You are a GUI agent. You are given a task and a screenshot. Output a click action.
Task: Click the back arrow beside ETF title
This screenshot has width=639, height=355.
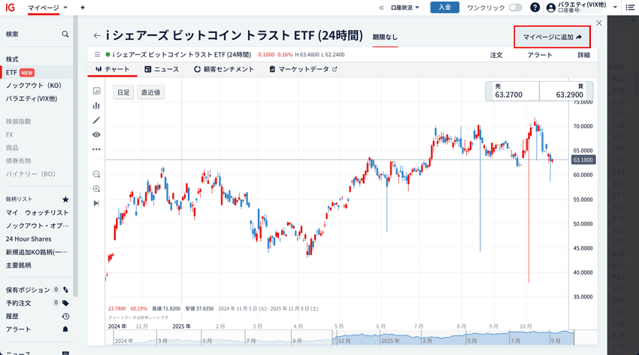[97, 35]
